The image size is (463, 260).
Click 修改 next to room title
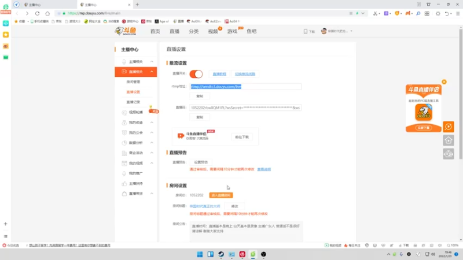pos(235,206)
